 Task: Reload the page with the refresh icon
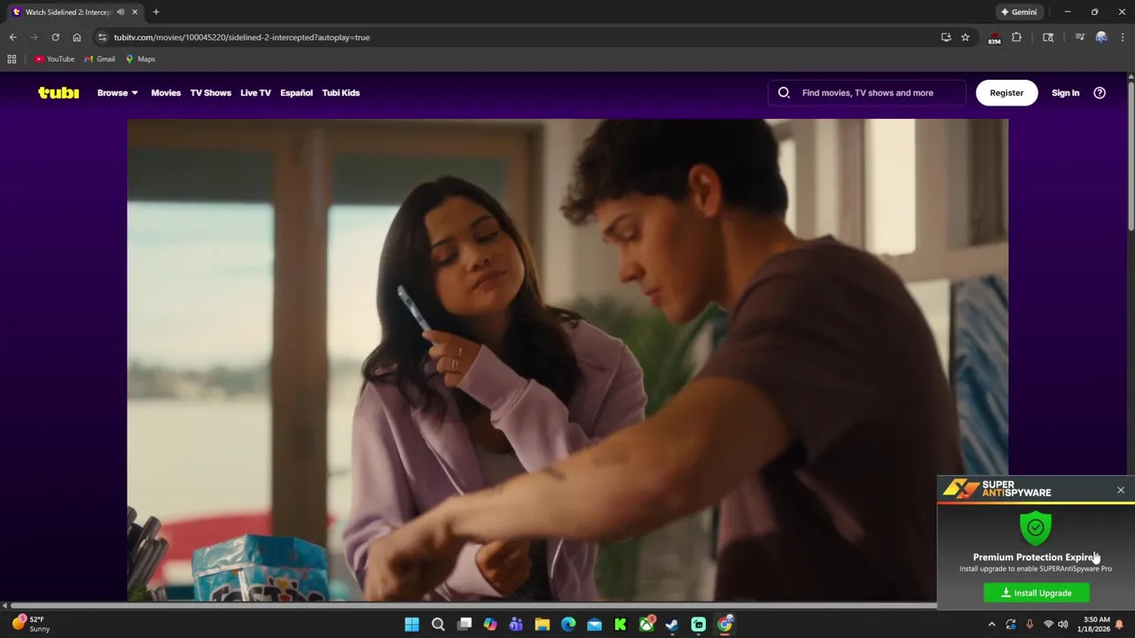pyautogui.click(x=55, y=37)
